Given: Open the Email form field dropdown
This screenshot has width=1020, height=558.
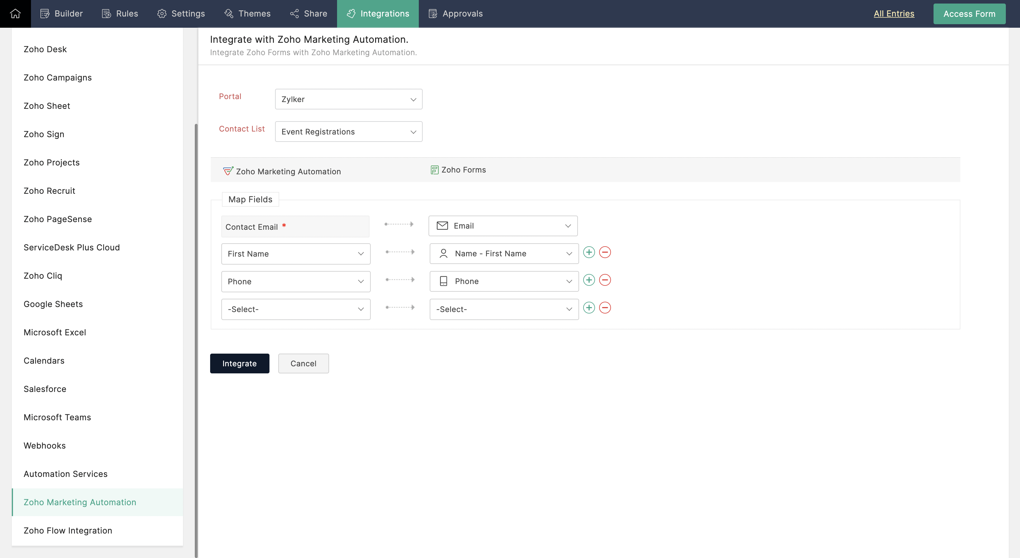Looking at the screenshot, I should pos(503,226).
